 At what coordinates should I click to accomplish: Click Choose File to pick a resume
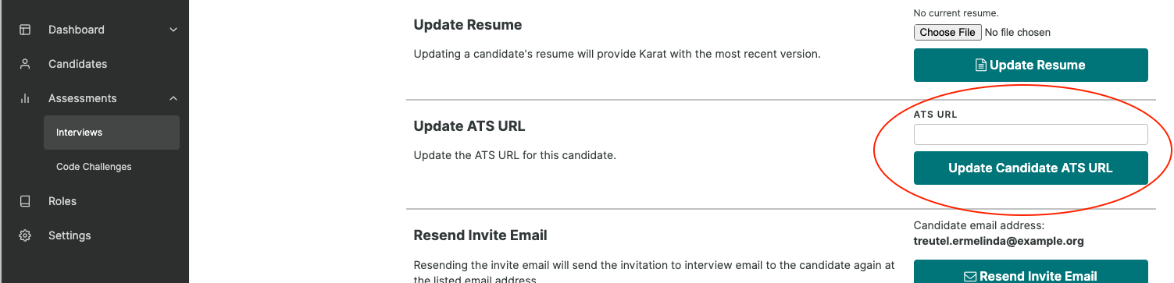947,32
